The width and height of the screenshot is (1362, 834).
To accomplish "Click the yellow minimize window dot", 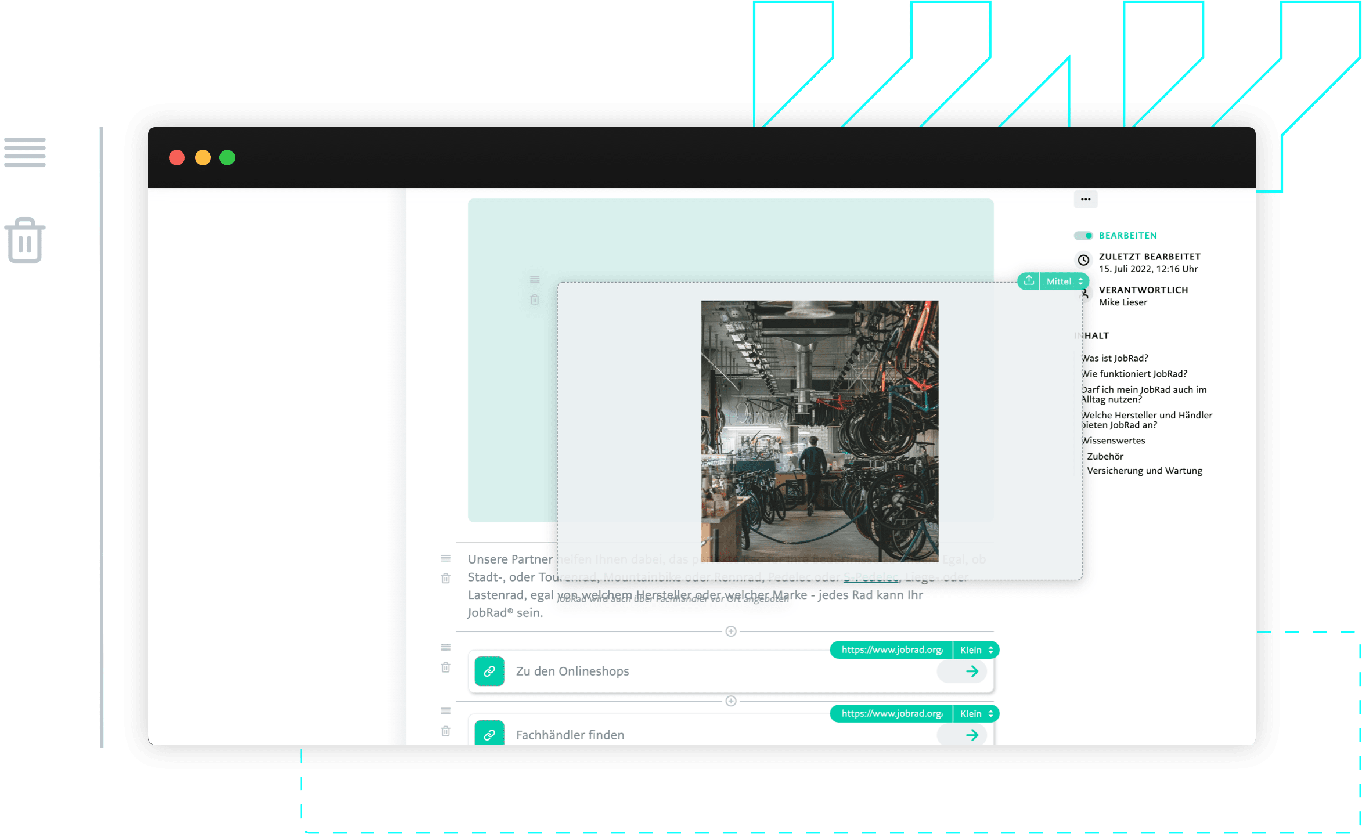I will (x=202, y=157).
